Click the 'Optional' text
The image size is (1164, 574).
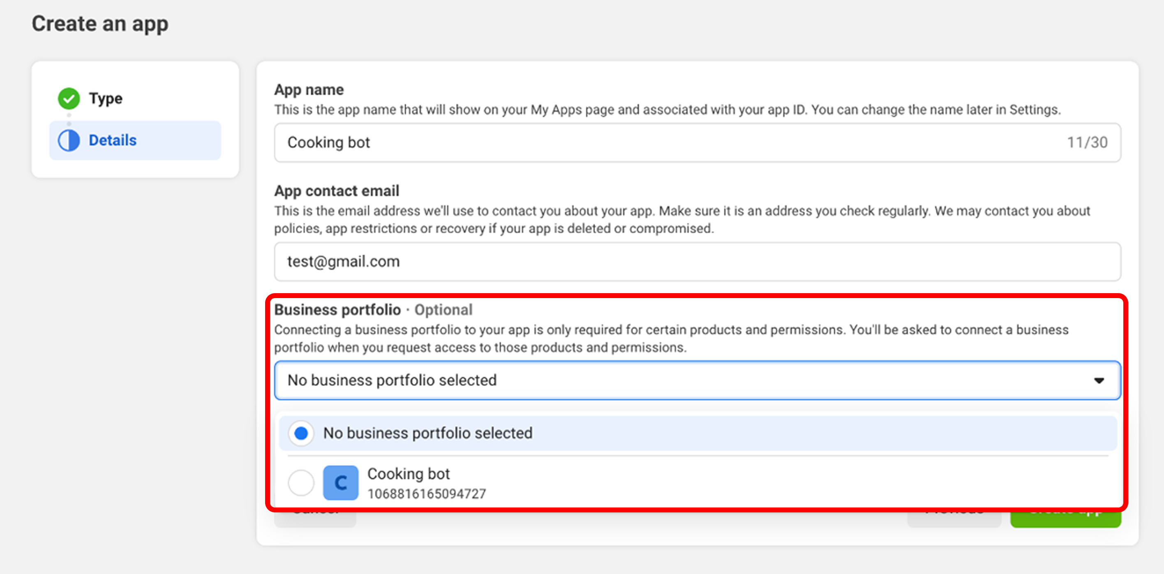coord(443,310)
